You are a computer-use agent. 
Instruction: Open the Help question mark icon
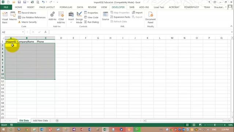(209, 2)
